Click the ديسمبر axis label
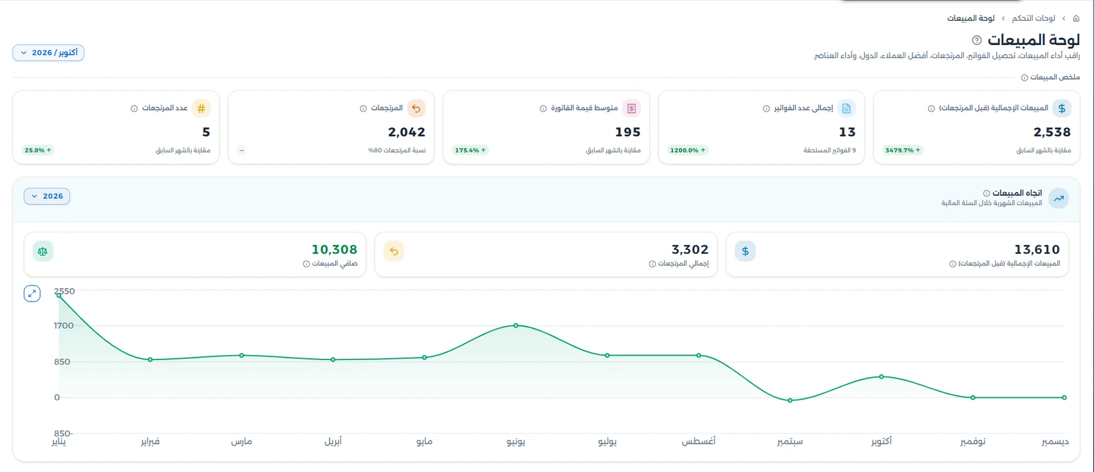 (x=1055, y=442)
